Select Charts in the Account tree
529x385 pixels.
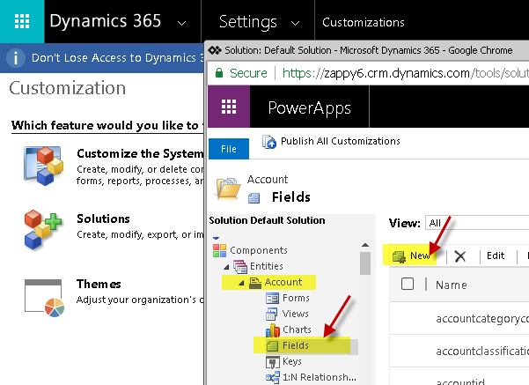pos(297,329)
